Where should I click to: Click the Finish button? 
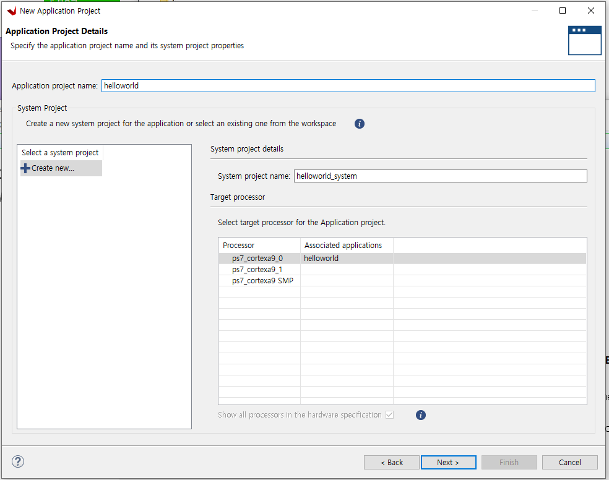[x=509, y=462]
